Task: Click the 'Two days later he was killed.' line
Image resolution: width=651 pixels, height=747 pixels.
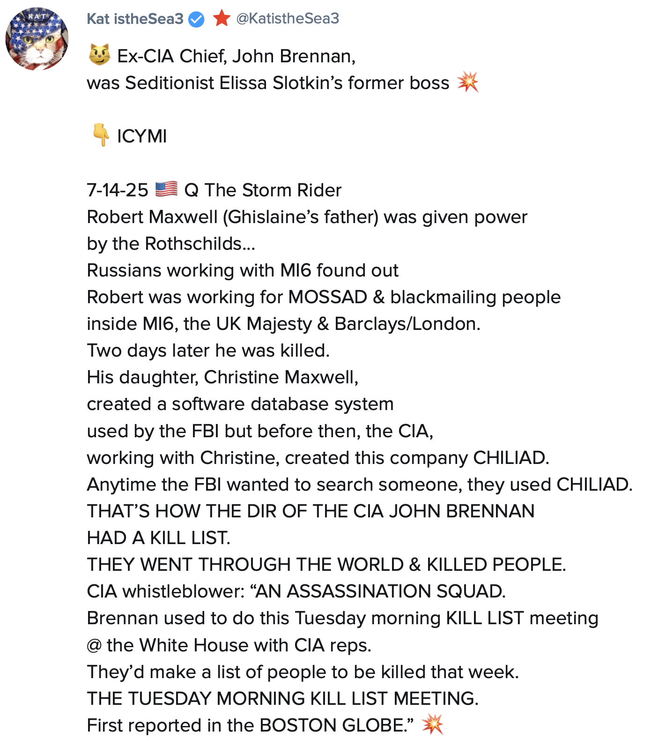Action: pos(208,351)
